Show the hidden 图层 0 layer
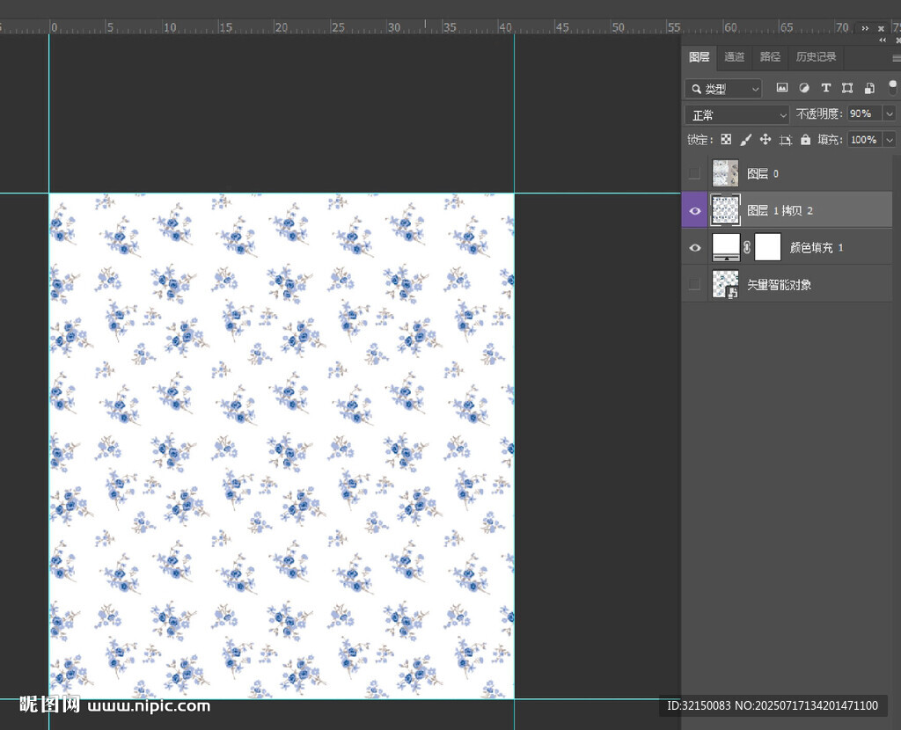 click(x=695, y=173)
